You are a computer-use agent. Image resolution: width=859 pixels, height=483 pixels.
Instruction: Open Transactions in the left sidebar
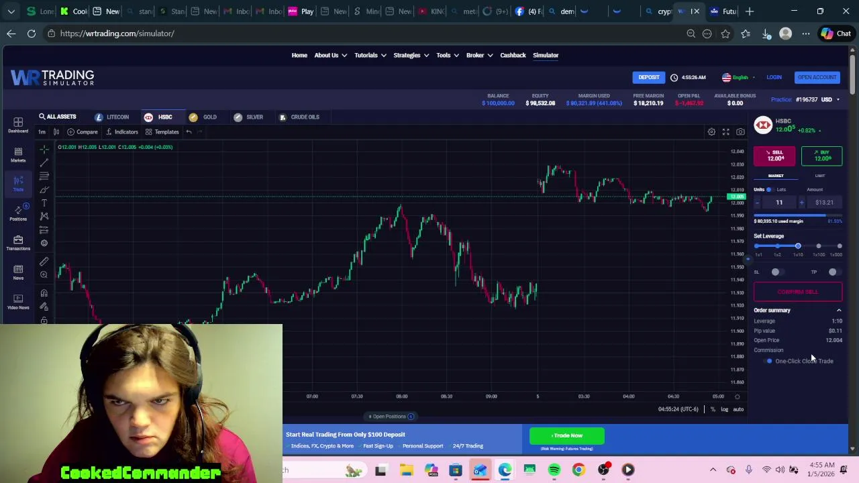[x=18, y=243]
